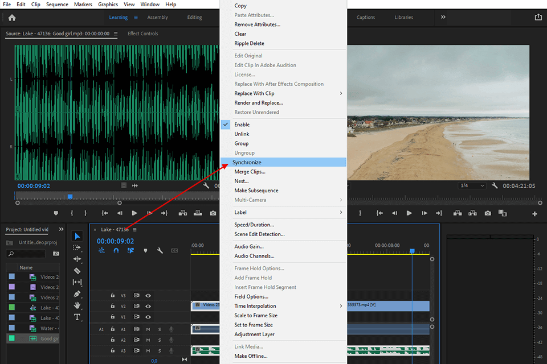This screenshot has width=547, height=364.
Task: Toggle timeline Snap magnet icon
Action: (x=116, y=250)
